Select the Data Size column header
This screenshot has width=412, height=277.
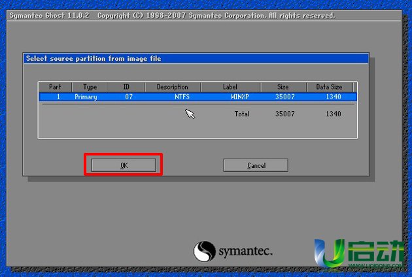coord(330,87)
